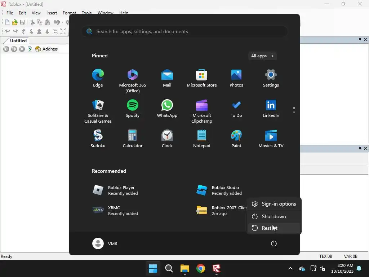Open WhatsApp from pinned apps

click(x=167, y=109)
